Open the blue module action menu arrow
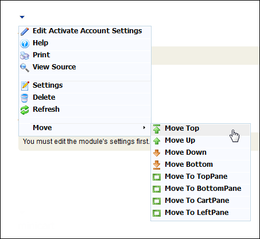This screenshot has height=239, width=260. (x=22, y=17)
